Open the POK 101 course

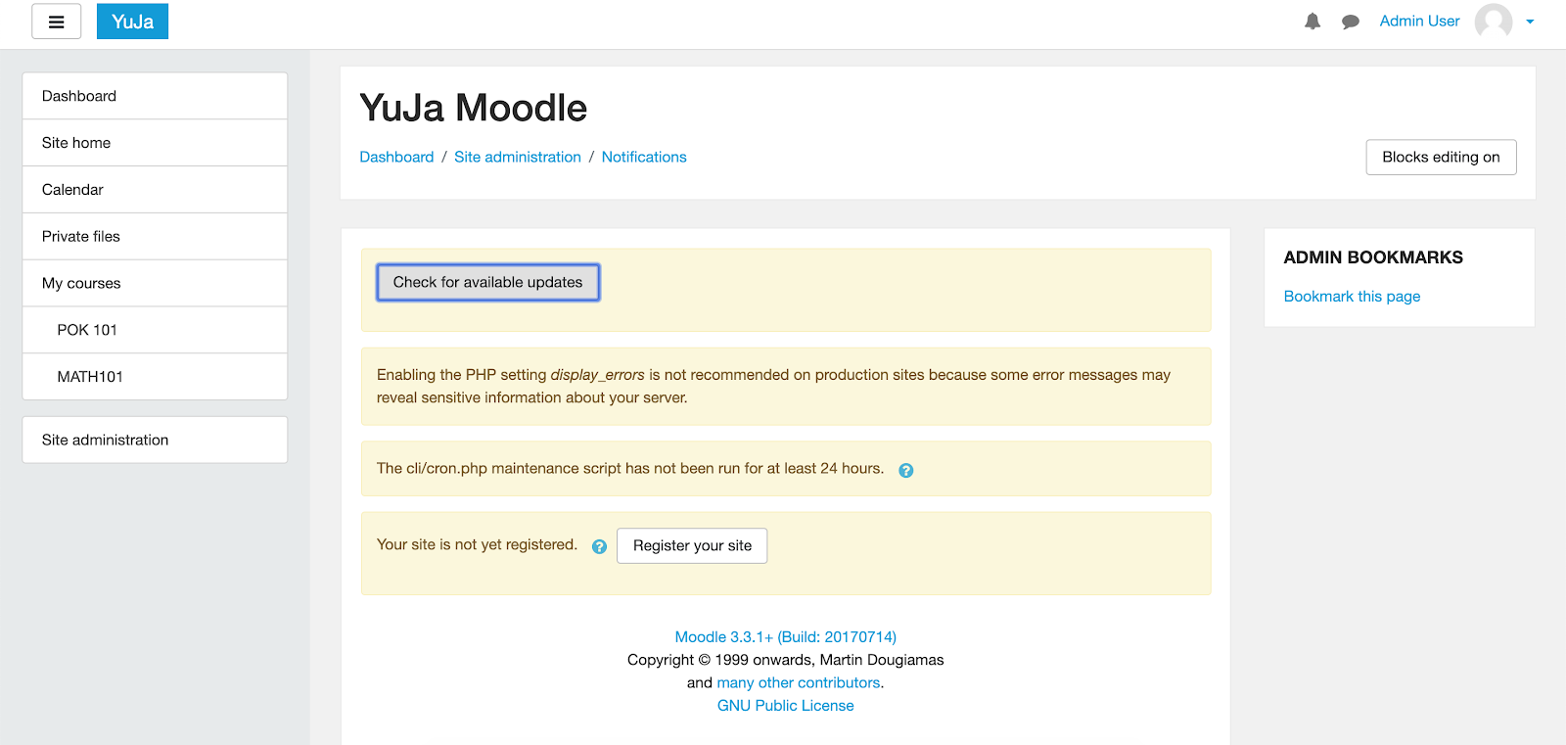pyautogui.click(x=87, y=330)
